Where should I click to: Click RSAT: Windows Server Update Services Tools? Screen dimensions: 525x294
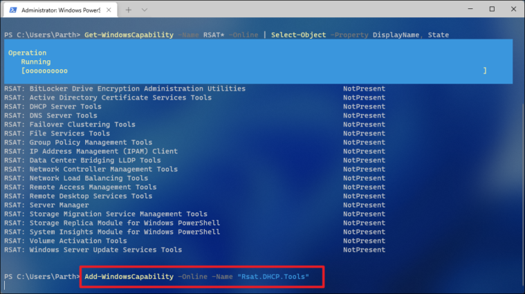[93, 250]
